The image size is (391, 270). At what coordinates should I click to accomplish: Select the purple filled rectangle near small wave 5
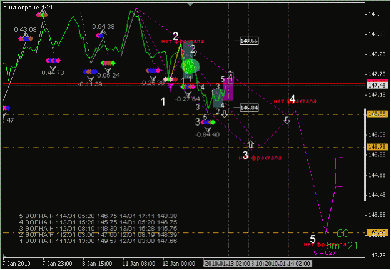click(x=228, y=89)
